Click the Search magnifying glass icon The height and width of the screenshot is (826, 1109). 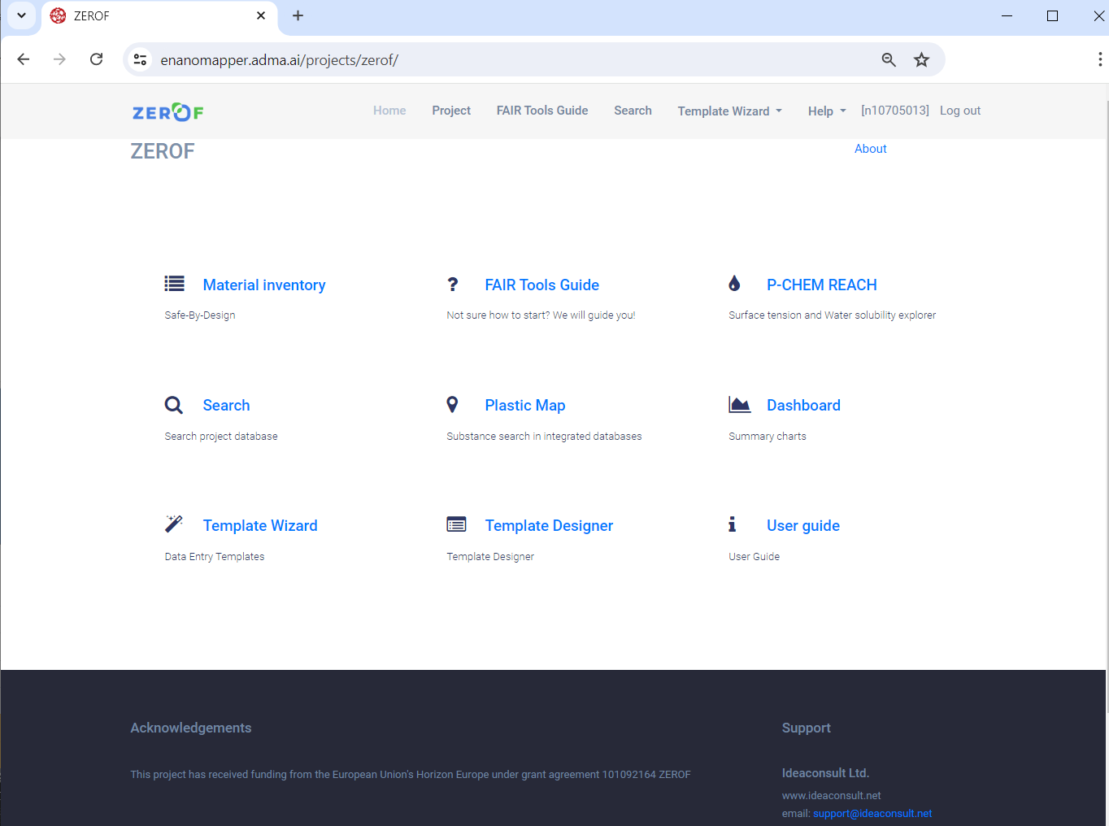tap(174, 405)
